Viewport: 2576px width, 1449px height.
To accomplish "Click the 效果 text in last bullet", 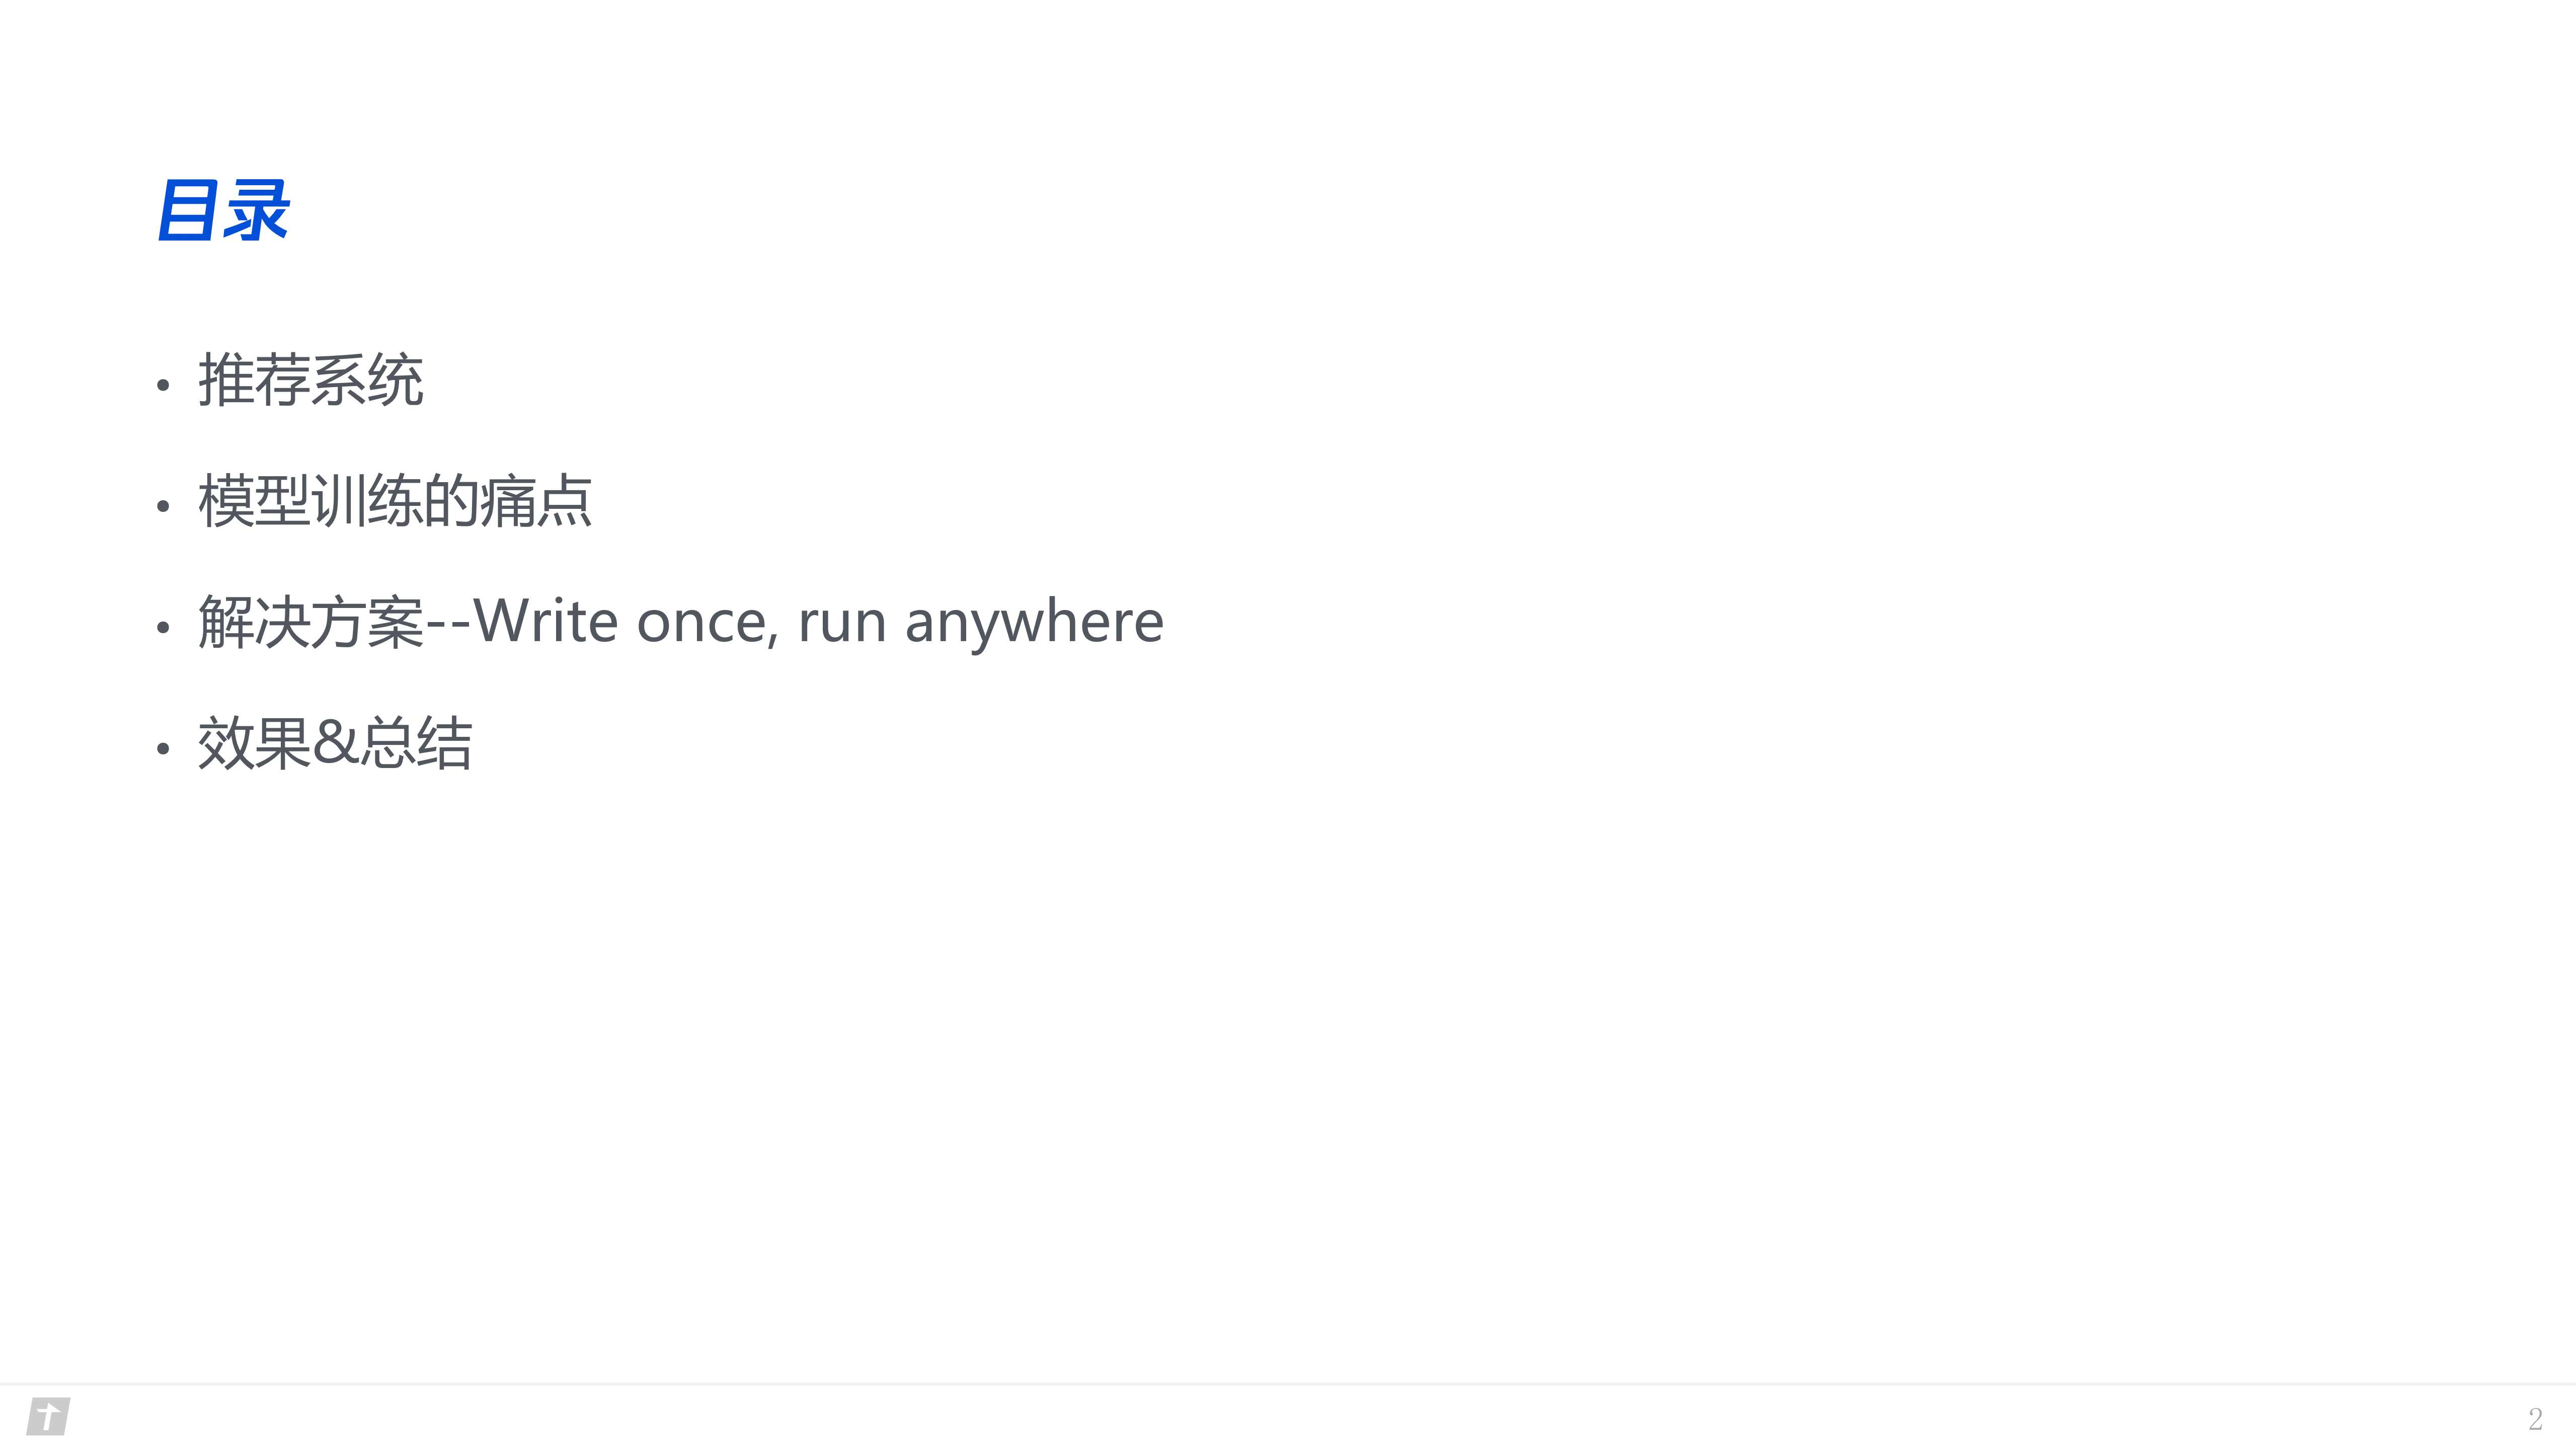I will (254, 743).
